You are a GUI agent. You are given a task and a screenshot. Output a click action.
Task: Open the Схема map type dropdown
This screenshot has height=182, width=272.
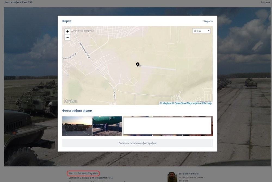pyautogui.click(x=201, y=31)
